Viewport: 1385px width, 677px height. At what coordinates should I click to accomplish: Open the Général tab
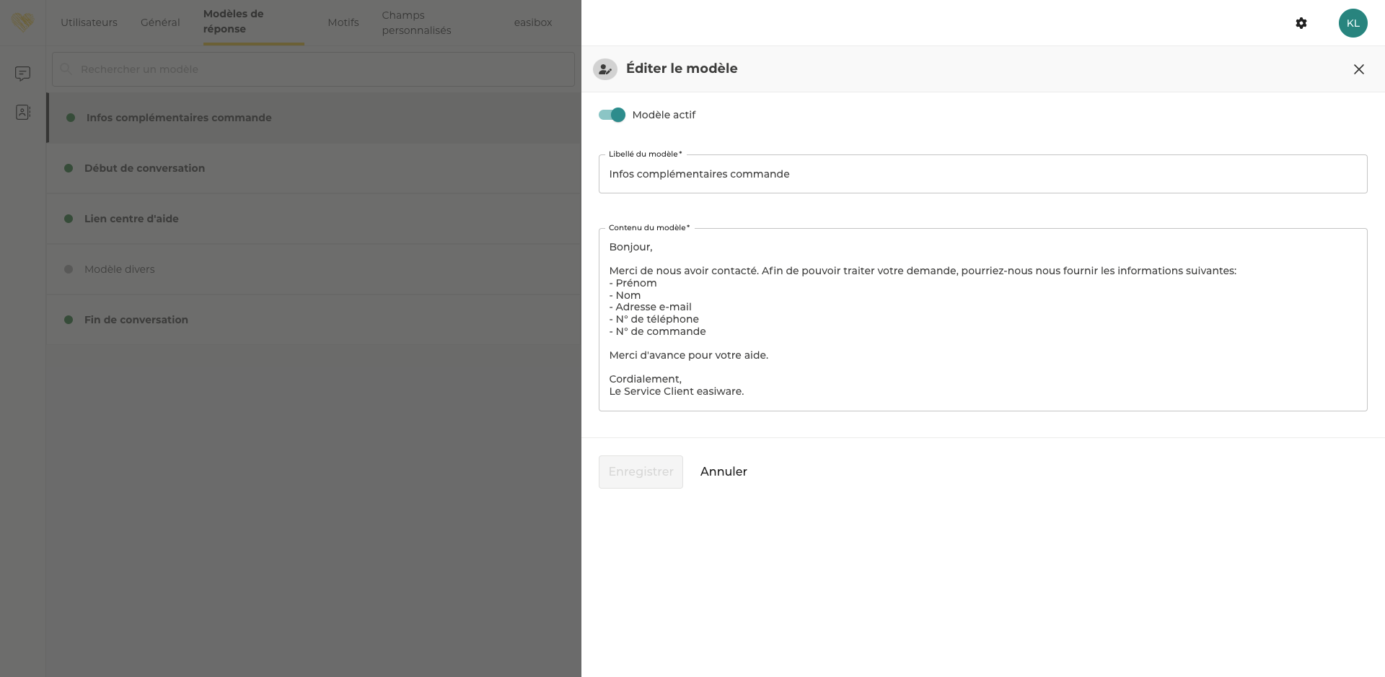pyautogui.click(x=160, y=22)
